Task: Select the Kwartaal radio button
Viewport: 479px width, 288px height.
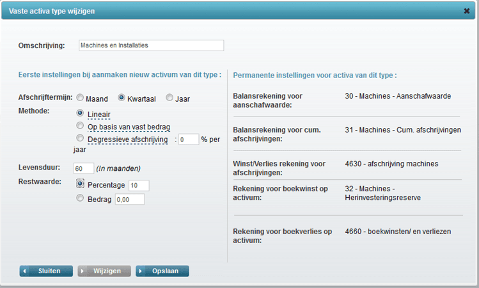Action: pyautogui.click(x=122, y=97)
